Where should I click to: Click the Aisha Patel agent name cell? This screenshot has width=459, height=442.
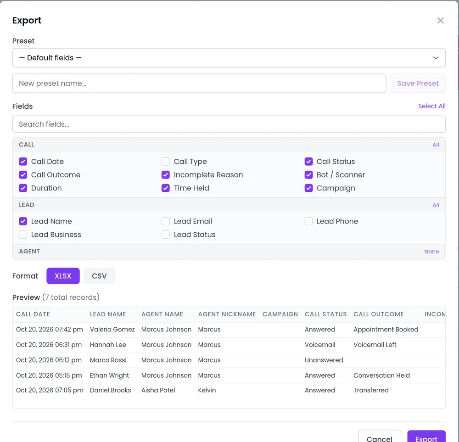click(158, 390)
